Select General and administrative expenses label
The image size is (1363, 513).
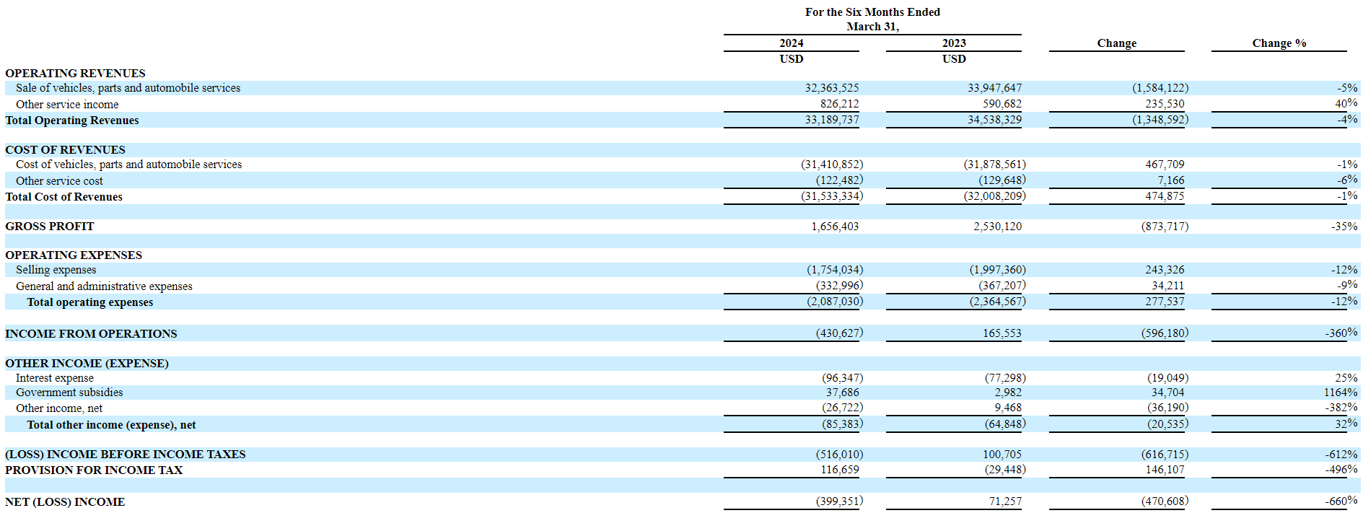104,286
